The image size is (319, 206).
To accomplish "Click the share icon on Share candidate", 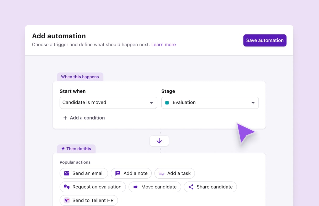I will pyautogui.click(x=191, y=187).
